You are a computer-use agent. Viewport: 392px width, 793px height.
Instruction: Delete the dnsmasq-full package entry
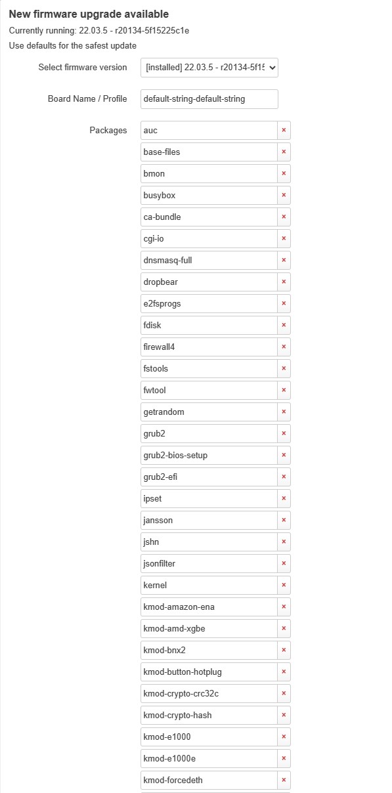tap(284, 260)
